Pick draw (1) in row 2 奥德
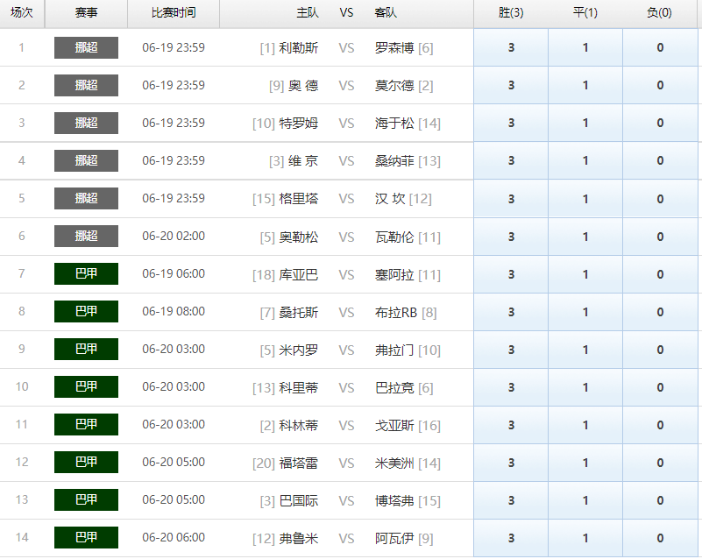This screenshot has width=702, height=559. tap(585, 85)
